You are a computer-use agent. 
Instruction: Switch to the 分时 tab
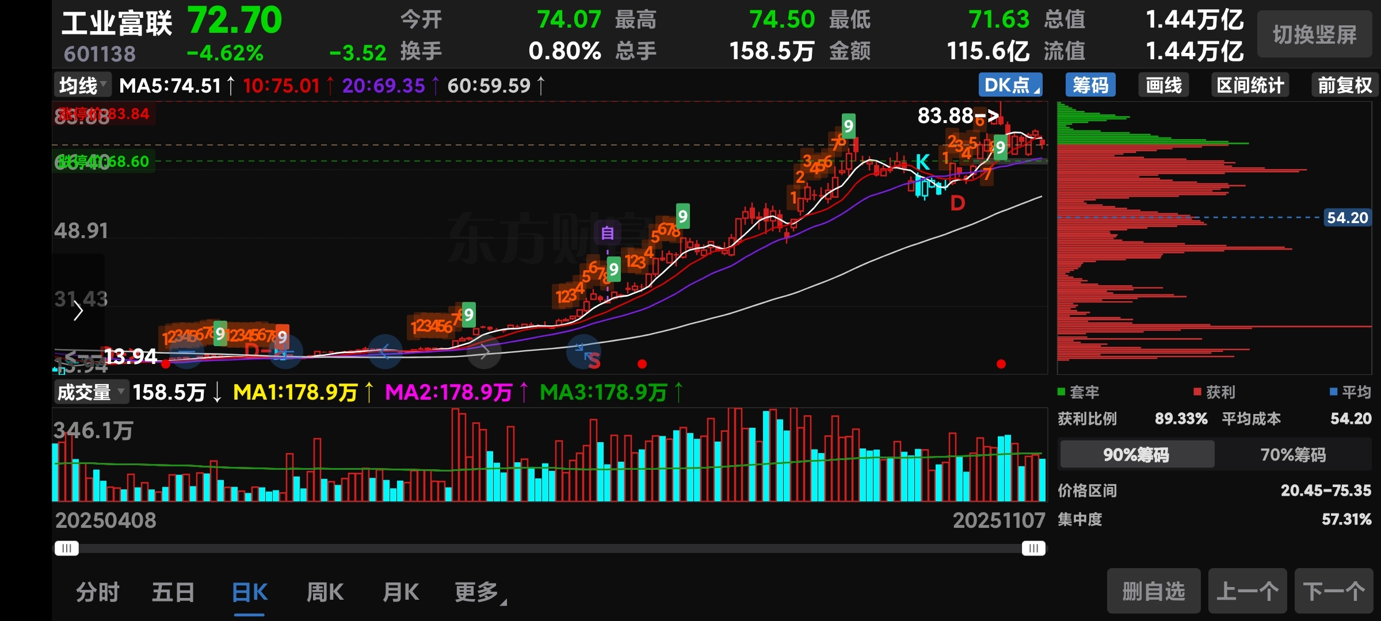98,592
